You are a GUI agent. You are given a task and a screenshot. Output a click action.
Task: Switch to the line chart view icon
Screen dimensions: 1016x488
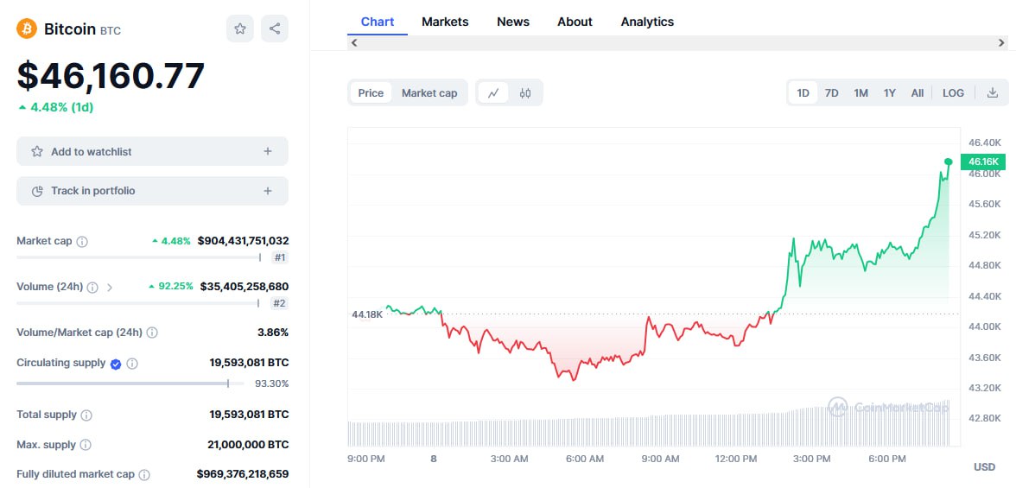493,93
